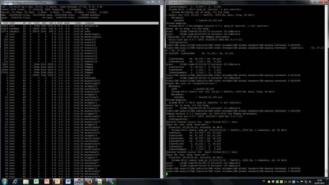Launch Internet Explorer from the taskbar

(x=15, y=182)
